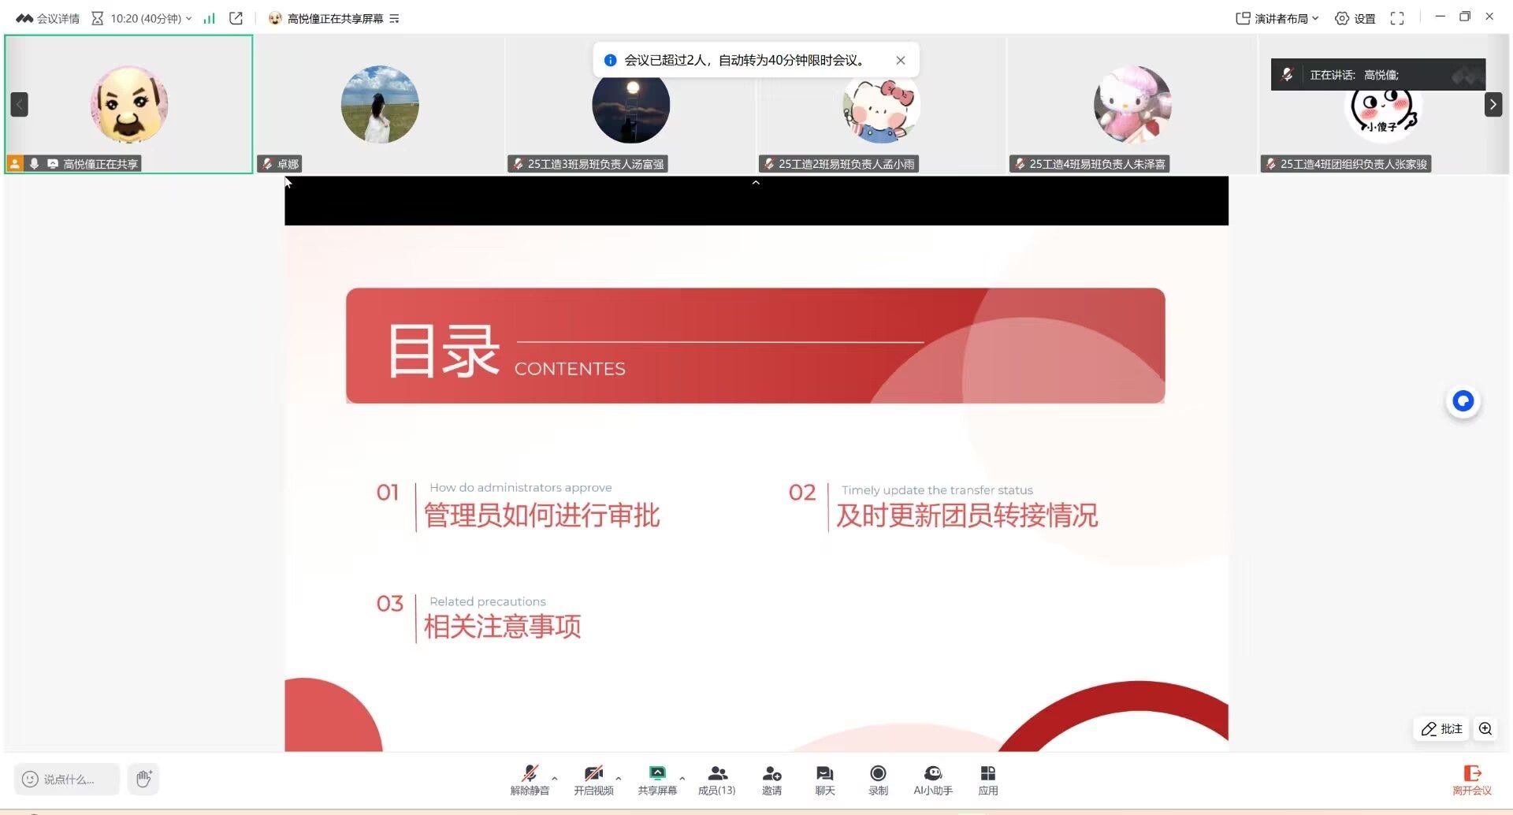The image size is (1513, 815).
Task: Open the 成员(13) members list
Action: 717,780
